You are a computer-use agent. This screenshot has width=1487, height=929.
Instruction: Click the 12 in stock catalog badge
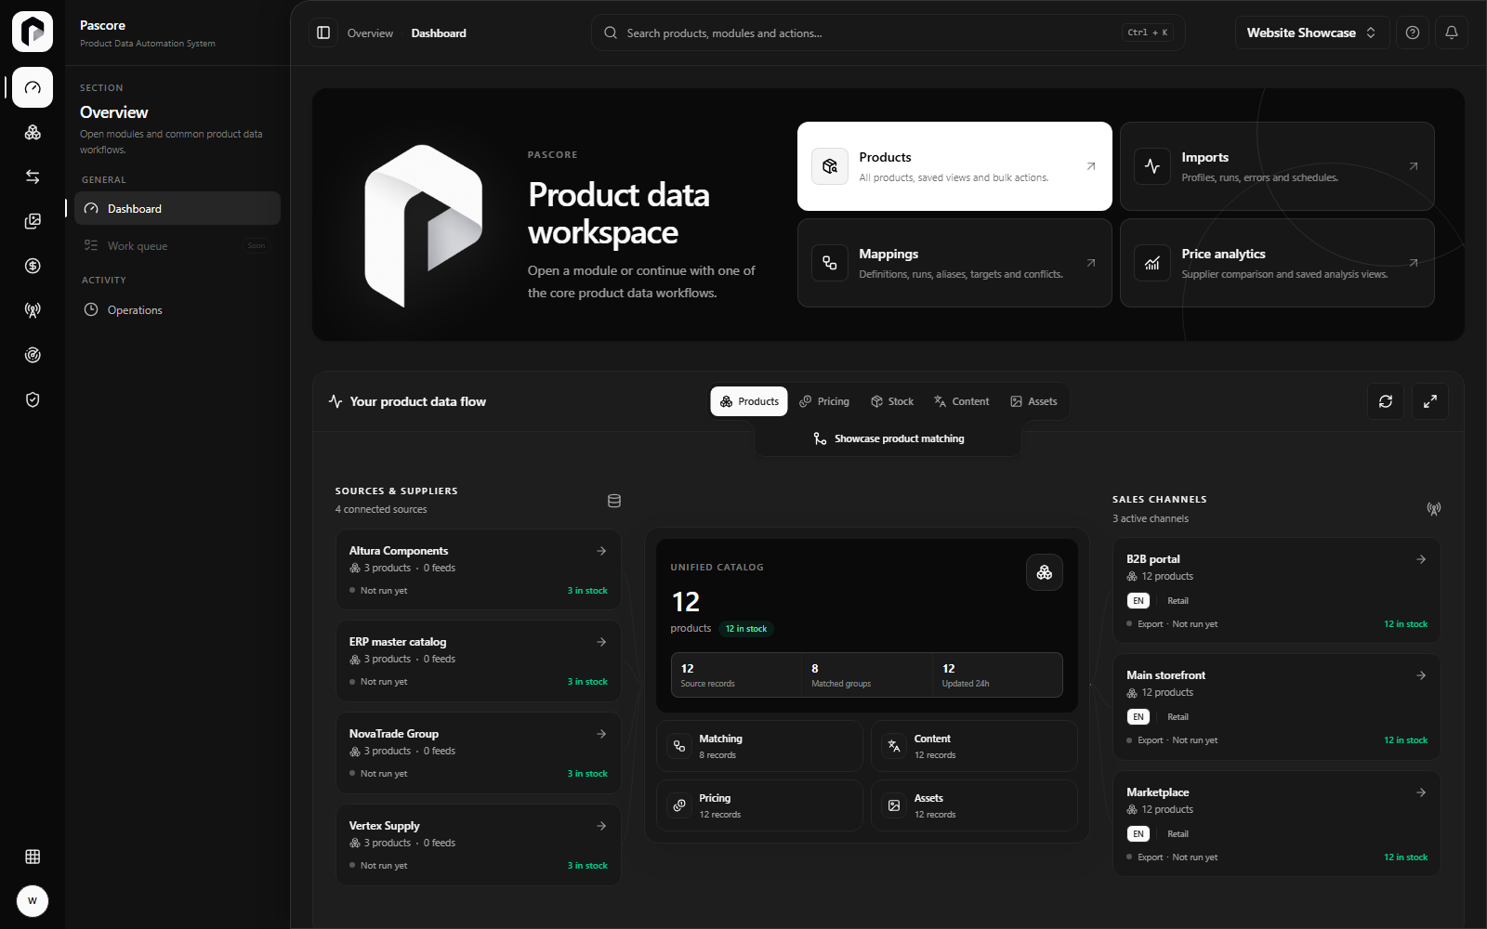[746, 629]
